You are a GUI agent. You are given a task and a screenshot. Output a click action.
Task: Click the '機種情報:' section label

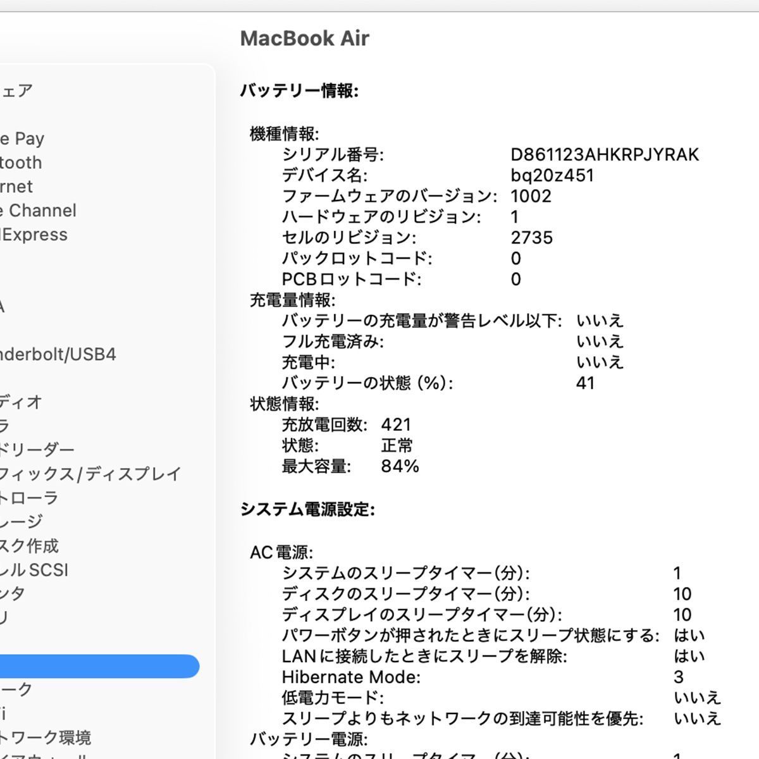285,133
